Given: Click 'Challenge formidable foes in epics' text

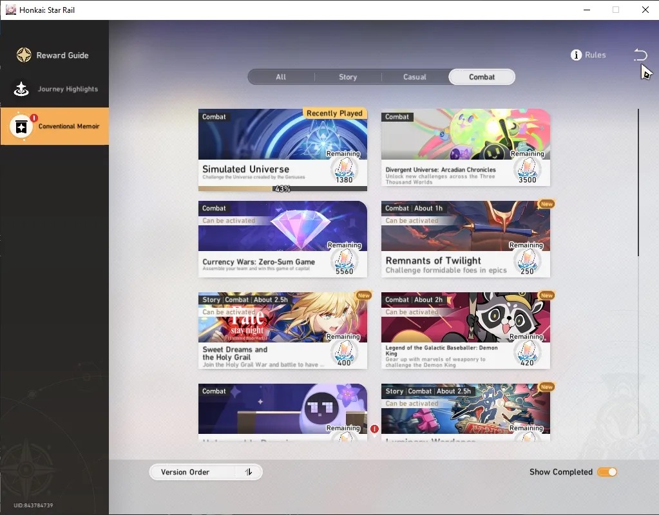Looking at the screenshot, I should click(x=446, y=270).
